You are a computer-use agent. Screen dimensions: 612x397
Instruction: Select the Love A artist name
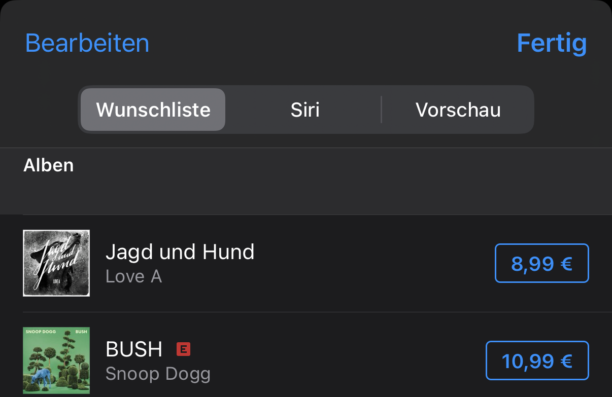133,276
